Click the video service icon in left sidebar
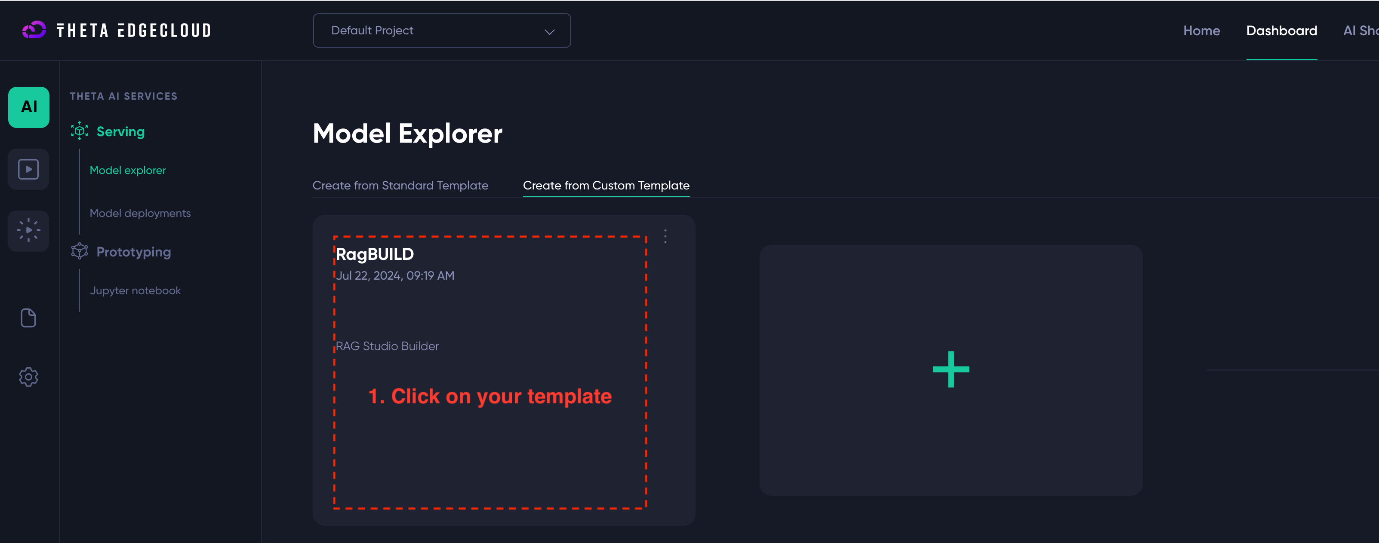 [28, 169]
